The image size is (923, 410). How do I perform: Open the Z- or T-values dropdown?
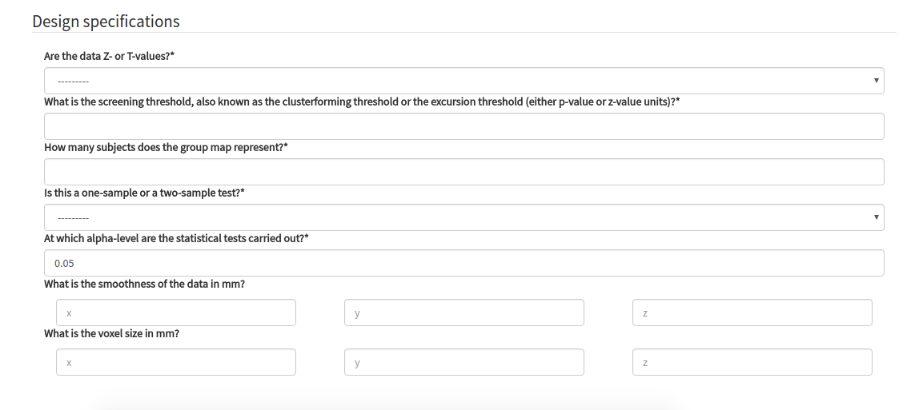(464, 81)
